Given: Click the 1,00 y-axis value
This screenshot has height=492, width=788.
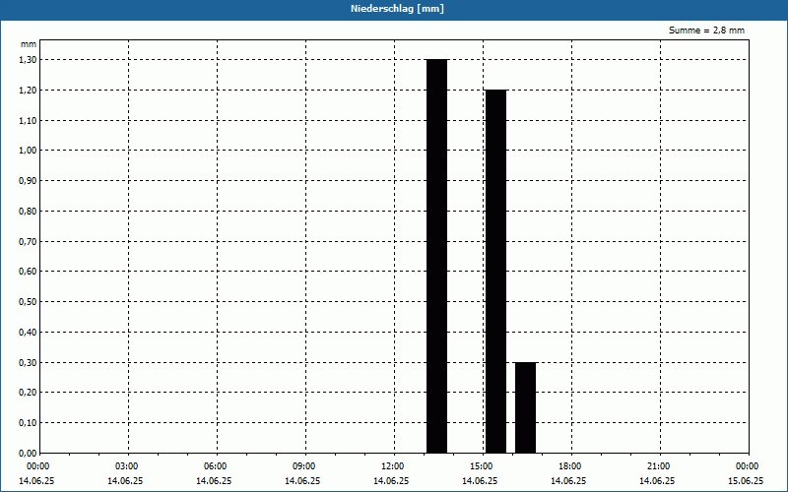Looking at the screenshot, I should (28, 151).
